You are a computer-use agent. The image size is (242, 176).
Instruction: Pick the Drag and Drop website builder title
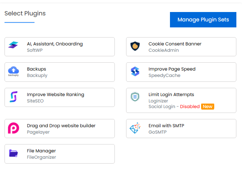pos(61,126)
